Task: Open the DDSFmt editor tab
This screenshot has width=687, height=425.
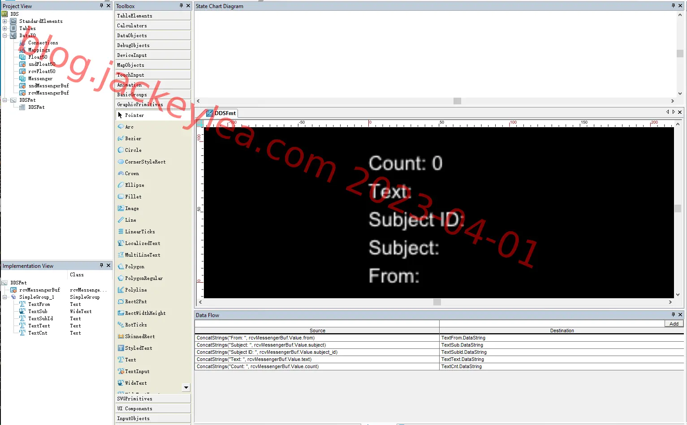Action: pyautogui.click(x=221, y=113)
